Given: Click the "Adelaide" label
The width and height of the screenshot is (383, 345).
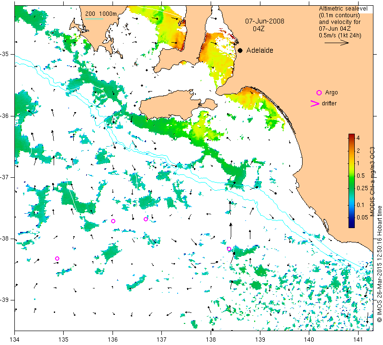Looking at the screenshot, I should (259, 50).
